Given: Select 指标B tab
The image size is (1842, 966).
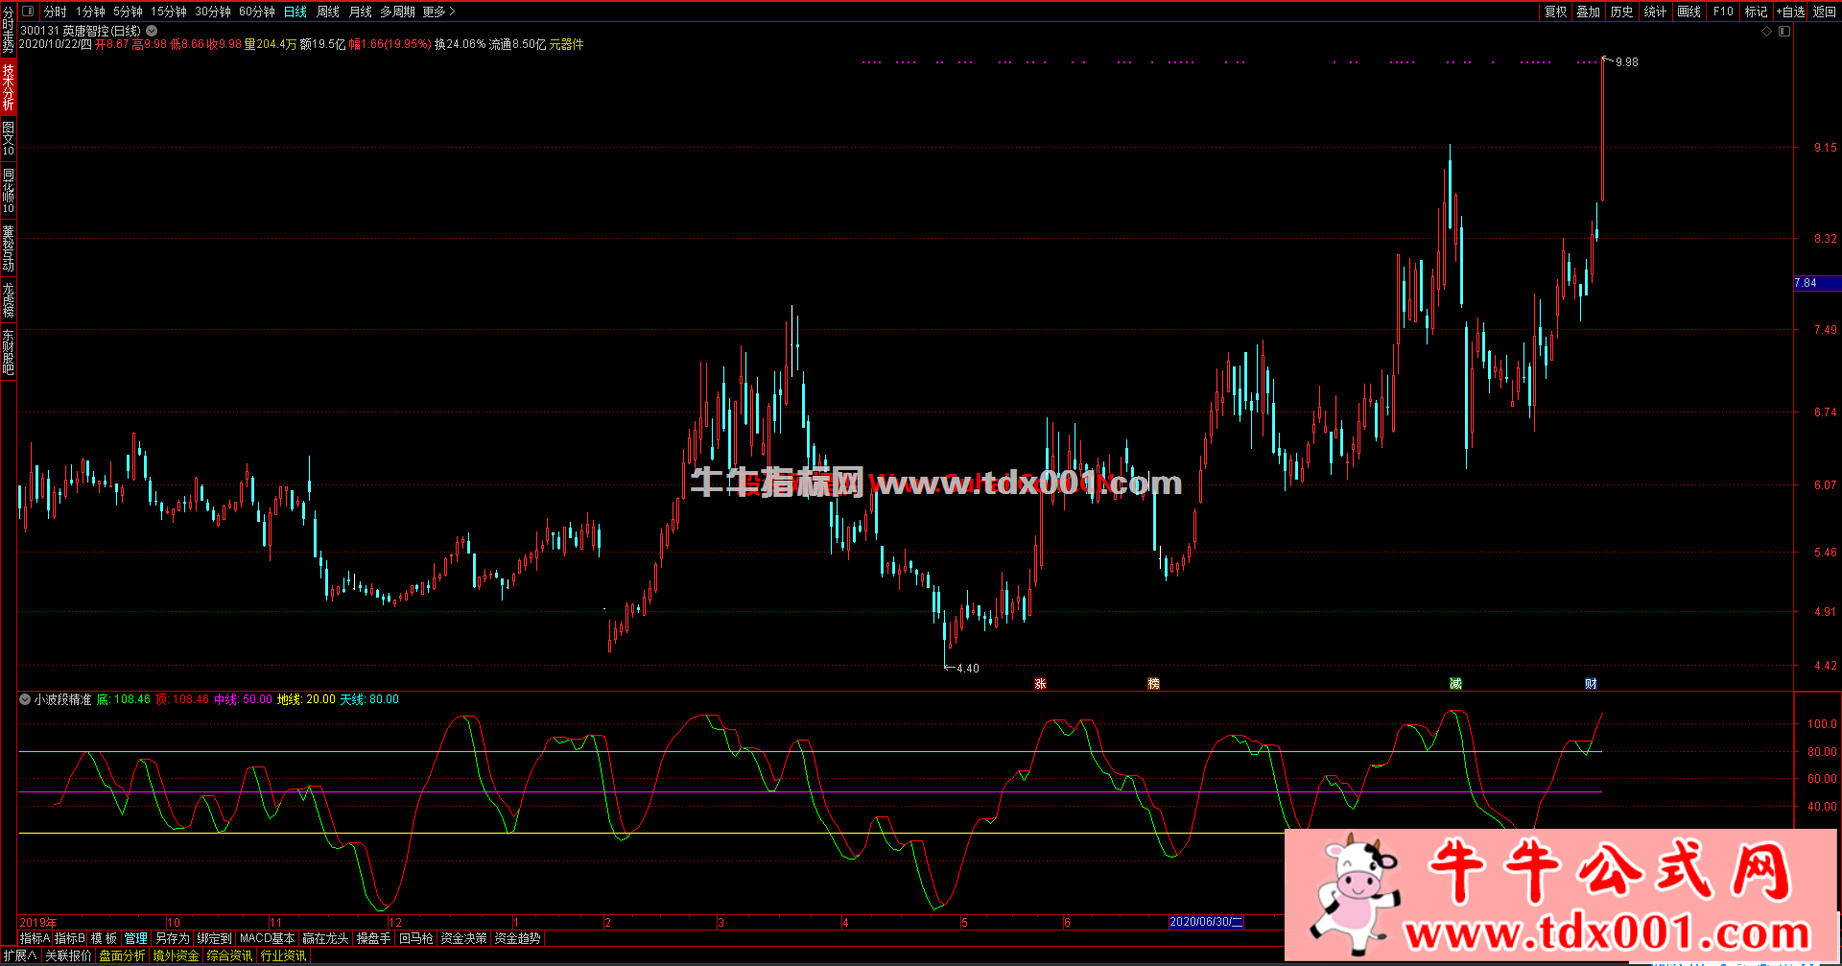Looking at the screenshot, I should click(70, 938).
